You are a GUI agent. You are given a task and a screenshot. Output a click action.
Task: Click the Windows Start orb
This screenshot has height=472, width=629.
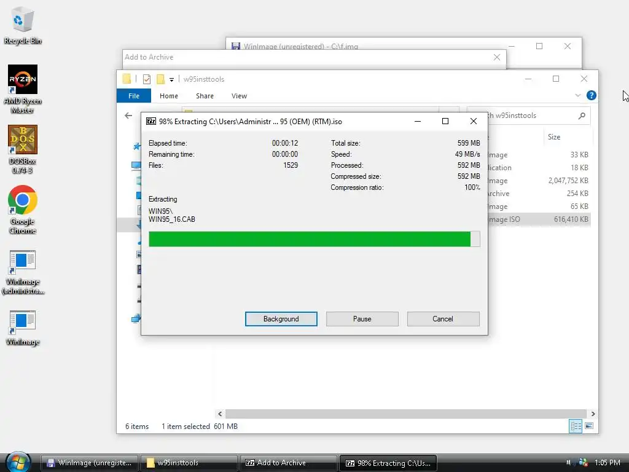[18, 462]
